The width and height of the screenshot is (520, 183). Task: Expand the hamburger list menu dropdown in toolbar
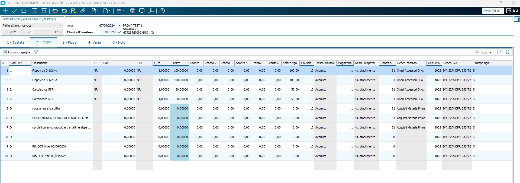[120, 11]
